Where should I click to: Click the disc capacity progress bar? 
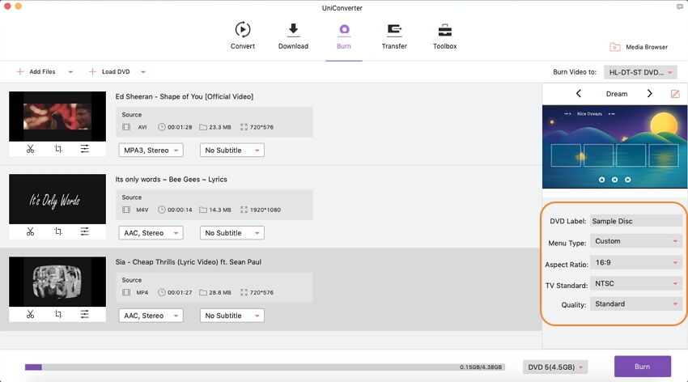[x=265, y=367]
